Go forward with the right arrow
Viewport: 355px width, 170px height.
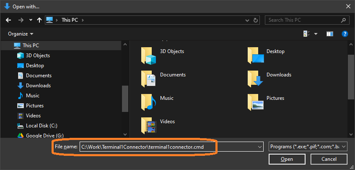(x=21, y=20)
